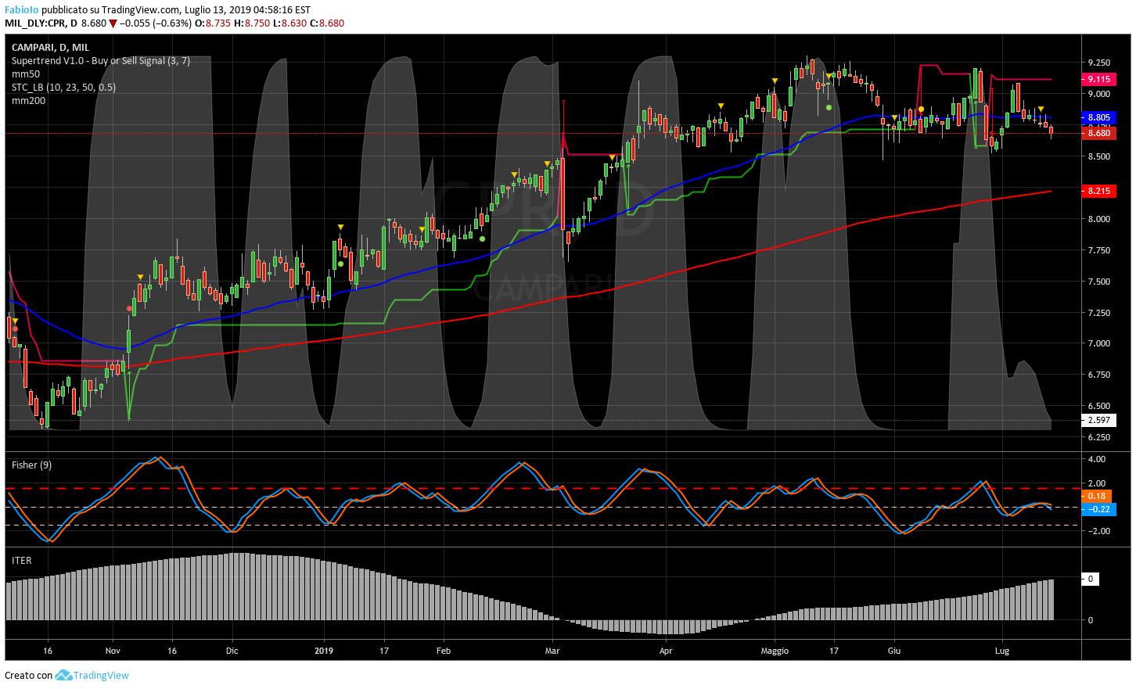Click the ITER pane label

(x=22, y=561)
